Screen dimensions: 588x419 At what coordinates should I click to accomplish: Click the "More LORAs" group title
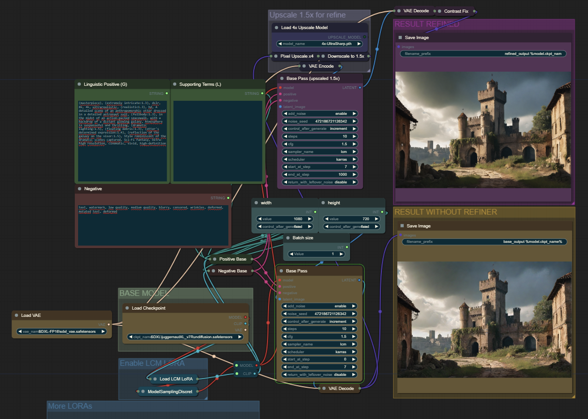click(70, 406)
